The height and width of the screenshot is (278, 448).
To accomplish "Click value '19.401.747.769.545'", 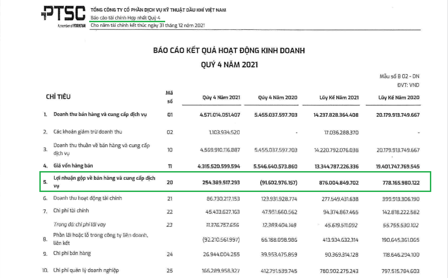I will (x=398, y=167).
